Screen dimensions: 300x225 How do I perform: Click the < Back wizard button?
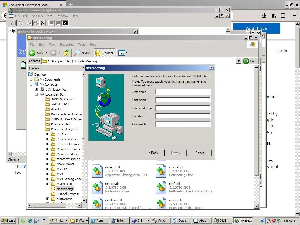point(154,153)
